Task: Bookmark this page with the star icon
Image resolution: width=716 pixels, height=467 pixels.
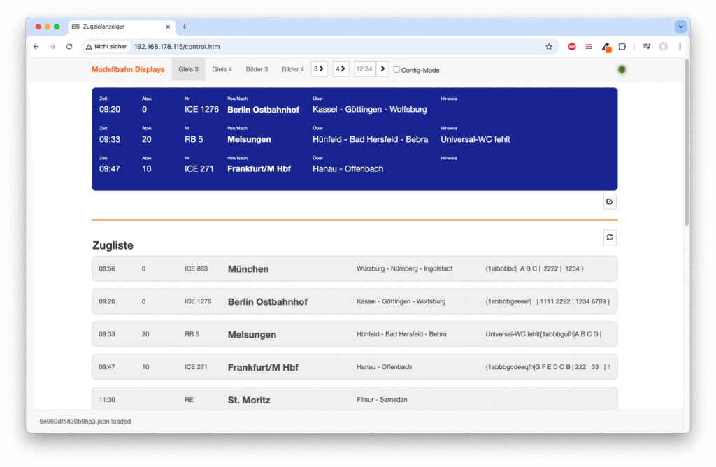Action: tap(549, 47)
